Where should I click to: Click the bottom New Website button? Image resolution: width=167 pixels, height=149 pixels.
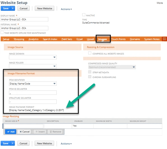click(x=44, y=143)
